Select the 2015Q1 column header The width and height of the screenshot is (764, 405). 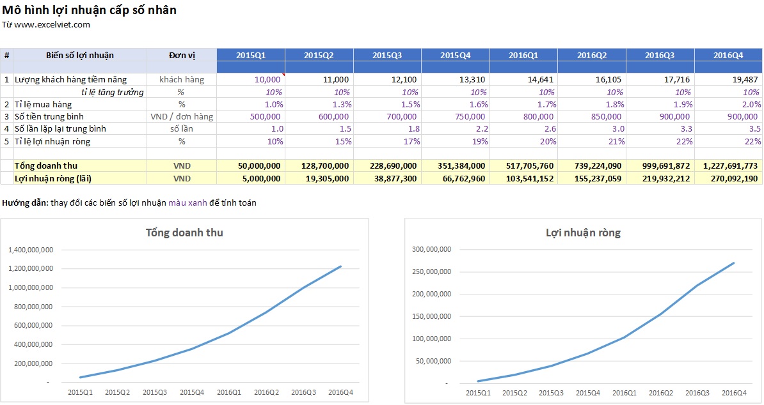pyautogui.click(x=251, y=55)
